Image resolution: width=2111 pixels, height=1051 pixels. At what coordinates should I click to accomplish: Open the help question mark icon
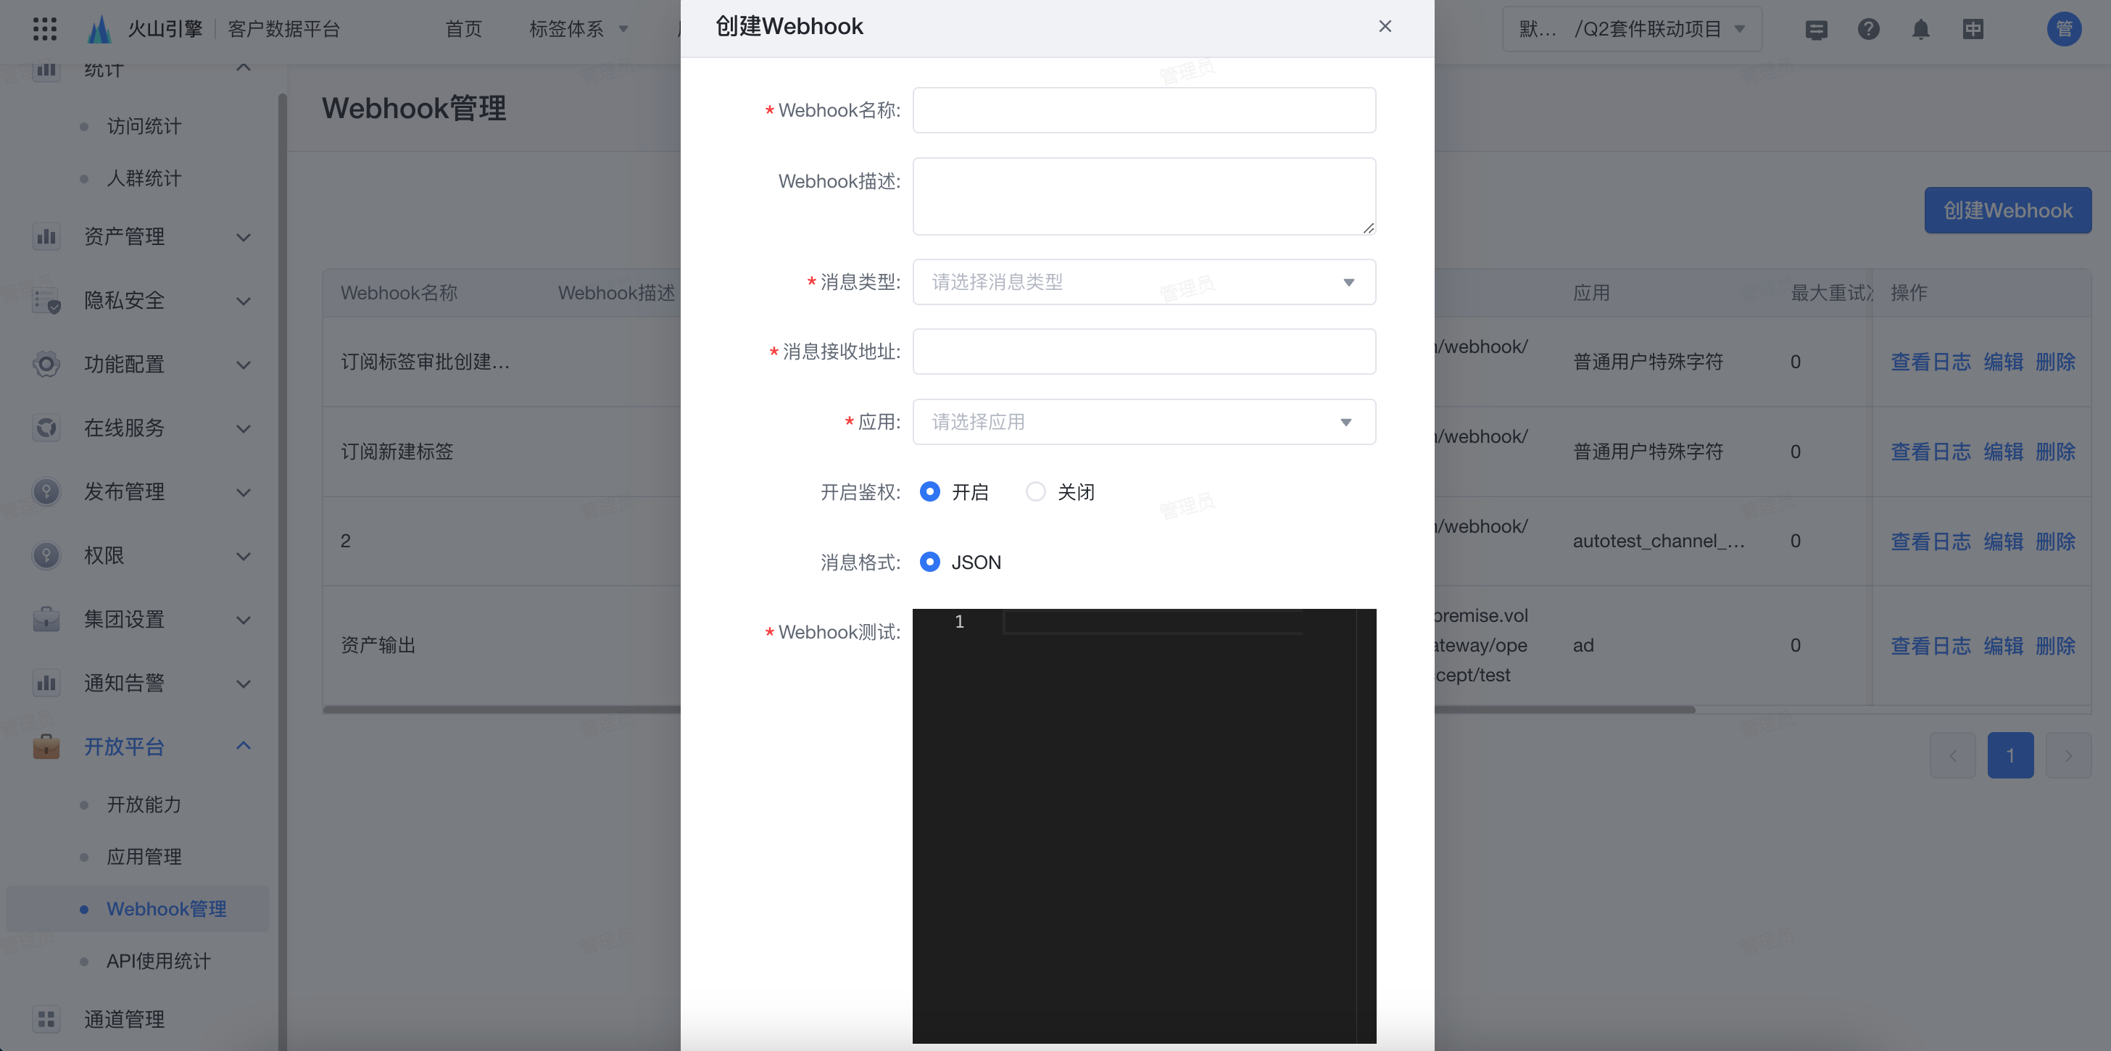pos(1868,30)
